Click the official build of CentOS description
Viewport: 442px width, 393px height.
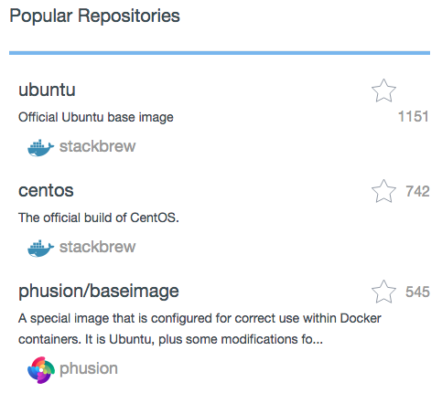pos(99,218)
